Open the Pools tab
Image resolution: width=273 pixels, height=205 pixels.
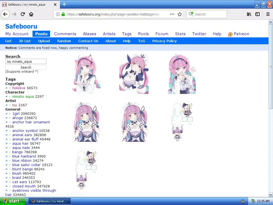[143, 34]
